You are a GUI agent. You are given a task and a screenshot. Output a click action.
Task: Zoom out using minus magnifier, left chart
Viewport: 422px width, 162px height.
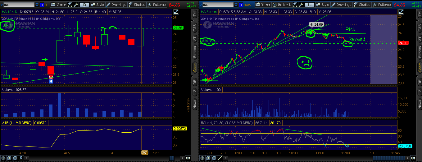pos(15,158)
